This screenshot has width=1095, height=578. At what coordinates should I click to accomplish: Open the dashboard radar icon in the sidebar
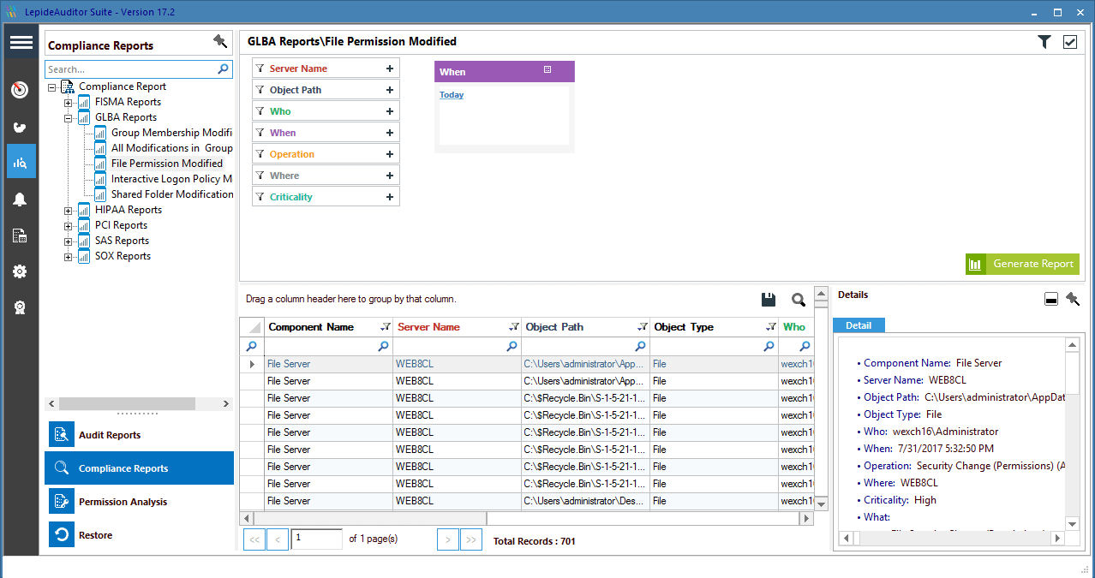coord(20,89)
